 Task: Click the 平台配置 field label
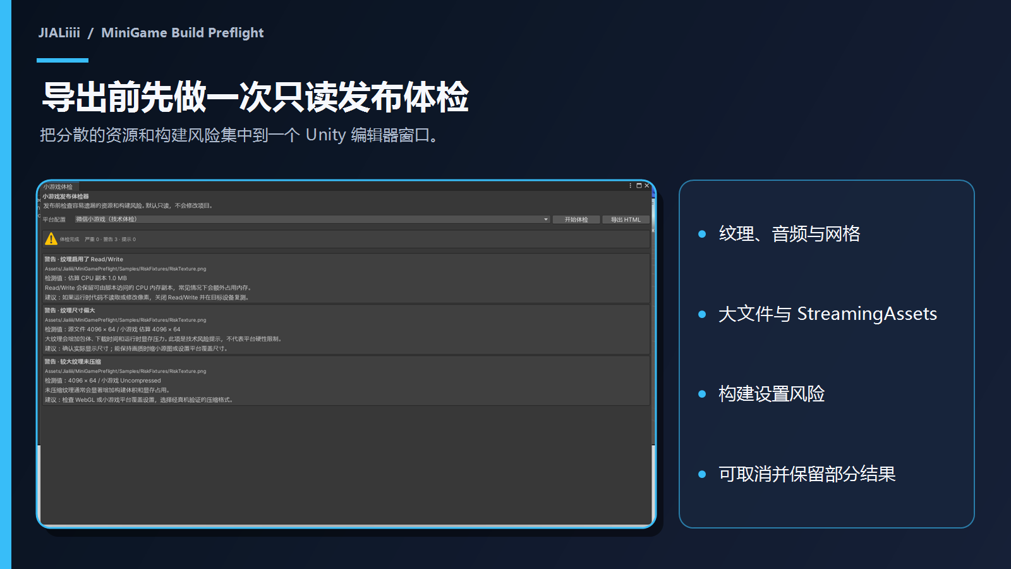[x=54, y=219]
